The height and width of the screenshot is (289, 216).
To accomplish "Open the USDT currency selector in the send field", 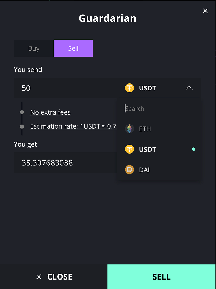I will click(147, 88).
